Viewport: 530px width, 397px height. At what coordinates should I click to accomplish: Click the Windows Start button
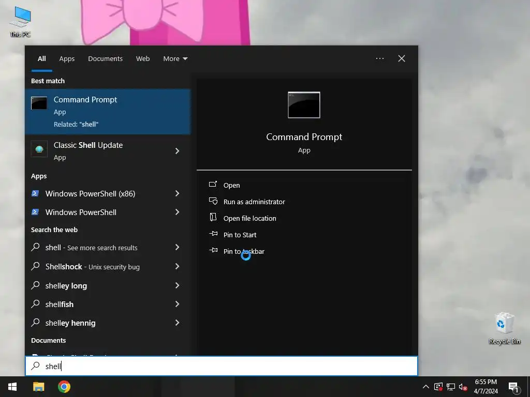12,387
